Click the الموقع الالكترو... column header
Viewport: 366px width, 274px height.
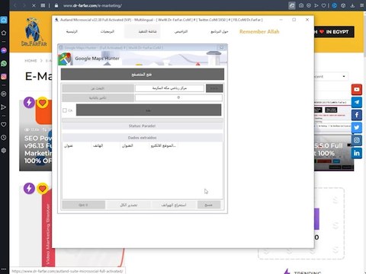click(163, 145)
